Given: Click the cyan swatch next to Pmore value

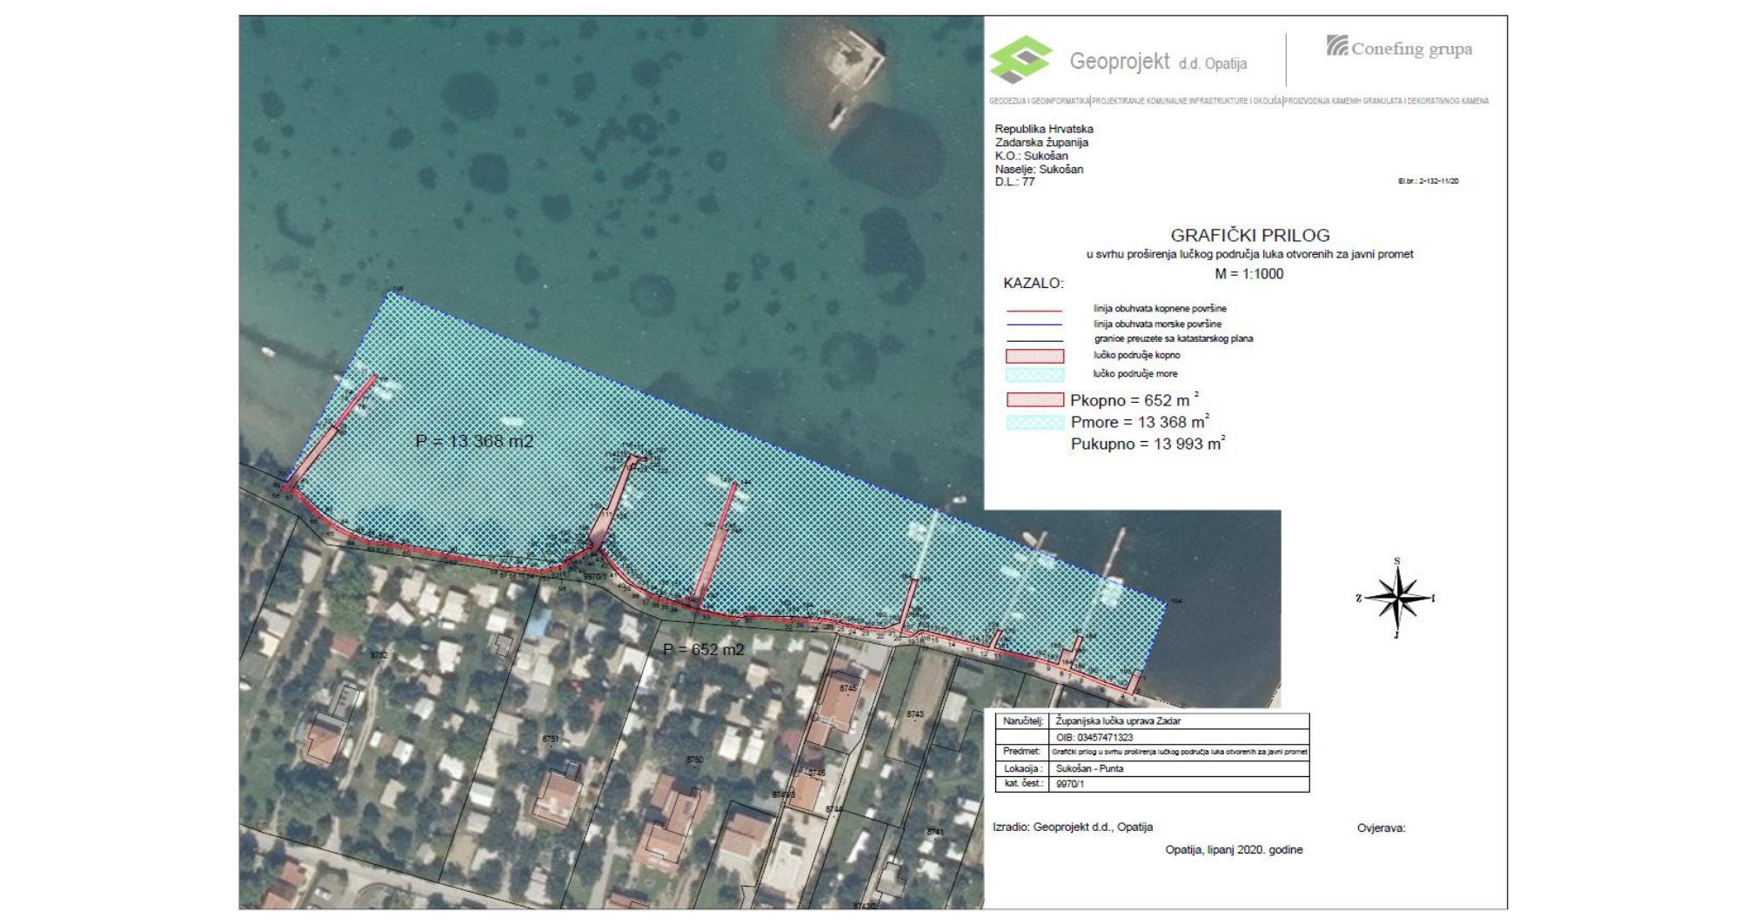Looking at the screenshot, I should pos(1034,422).
